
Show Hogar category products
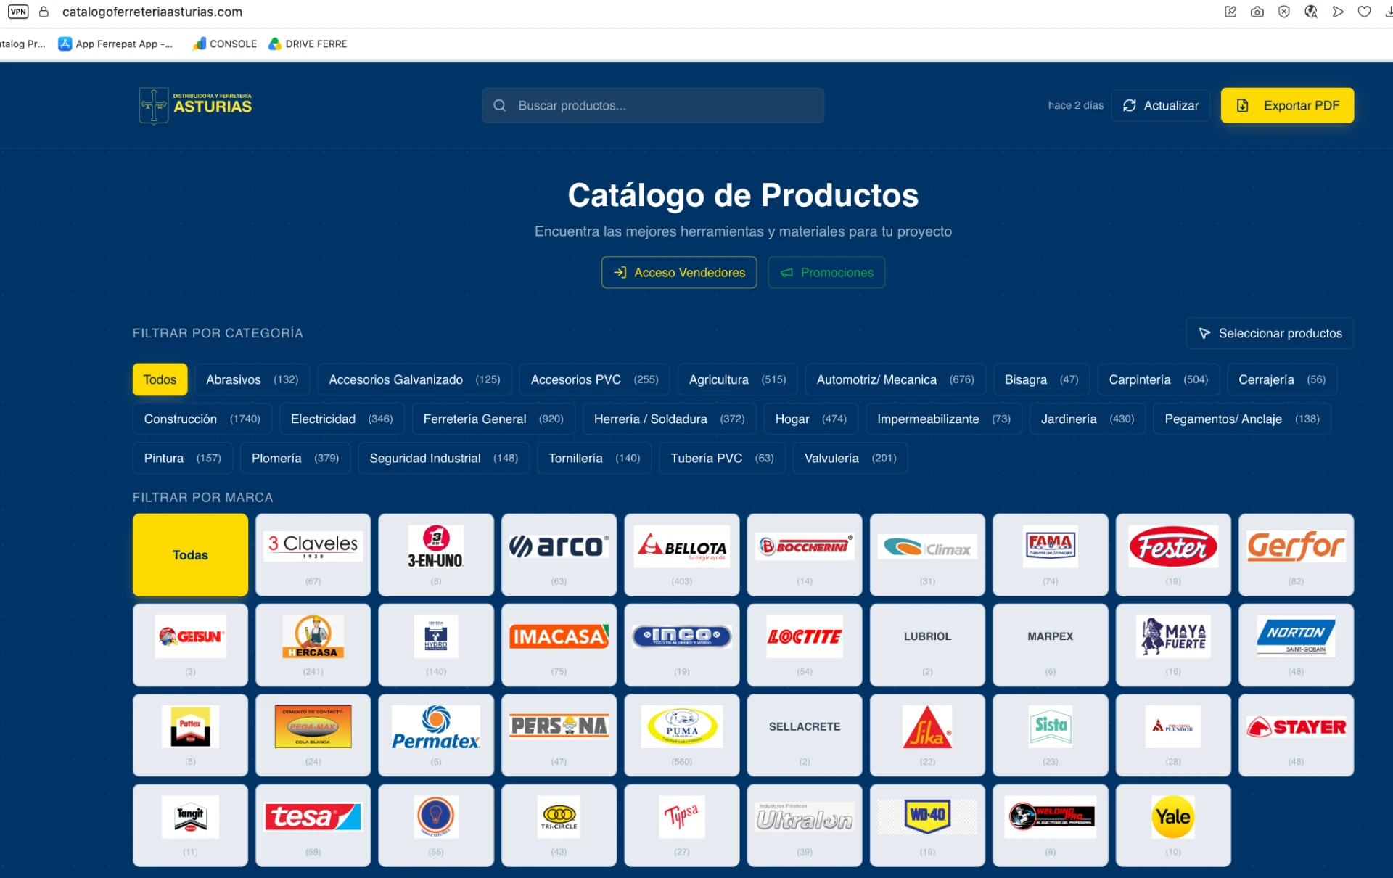(x=810, y=419)
